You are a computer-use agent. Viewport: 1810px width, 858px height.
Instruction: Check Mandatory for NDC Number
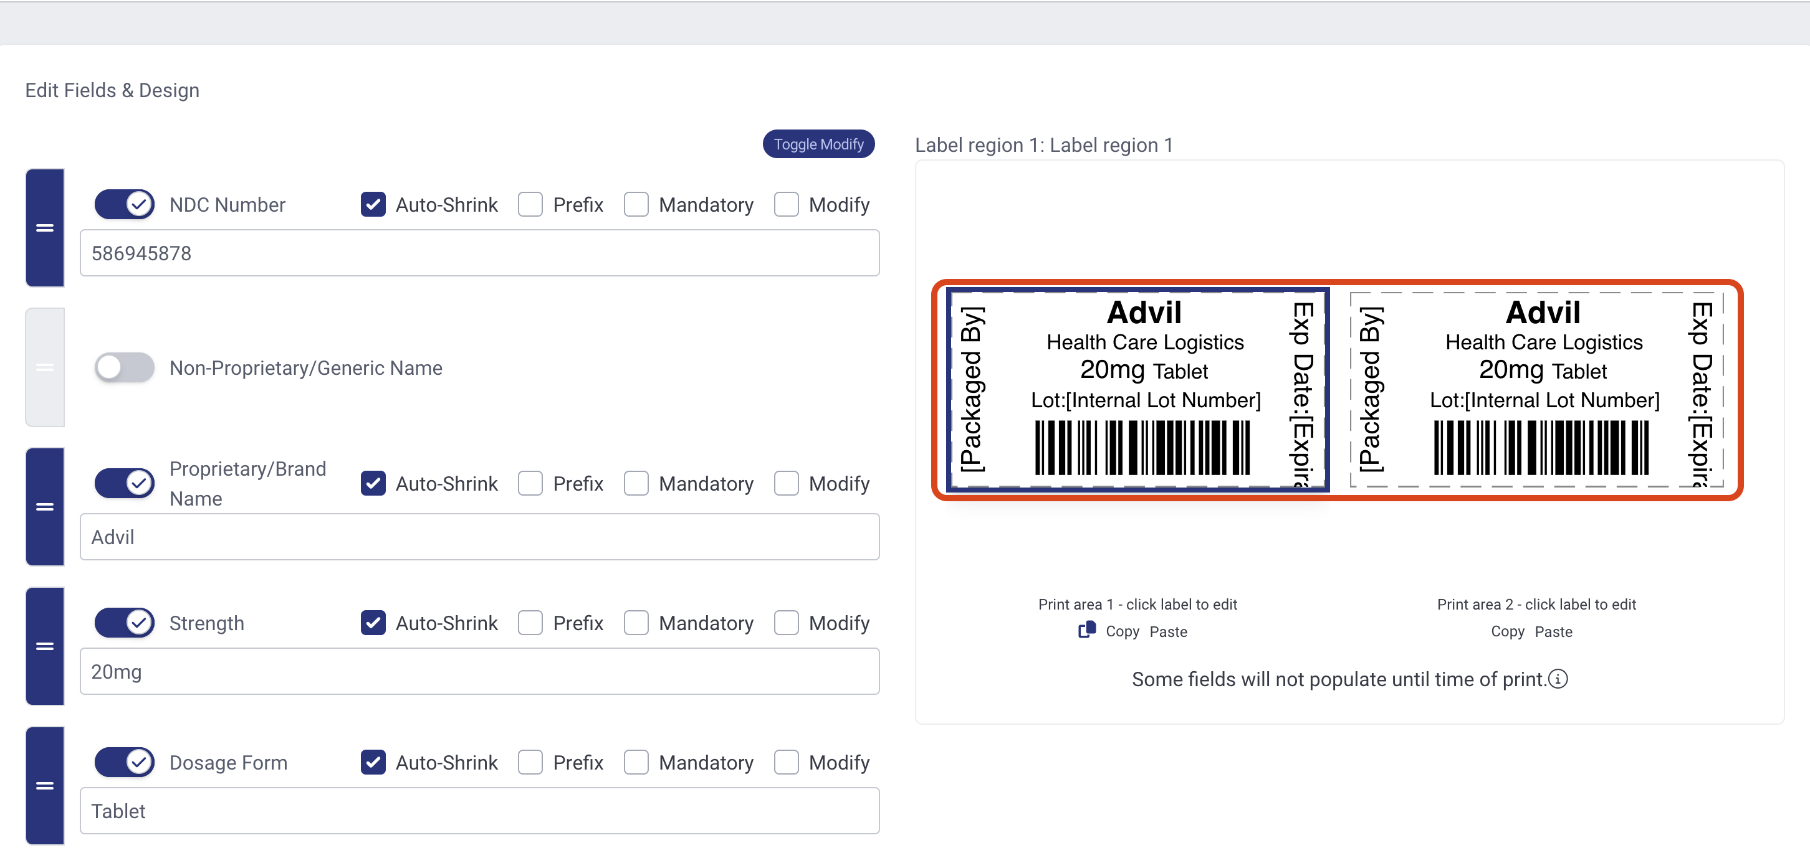point(636,204)
